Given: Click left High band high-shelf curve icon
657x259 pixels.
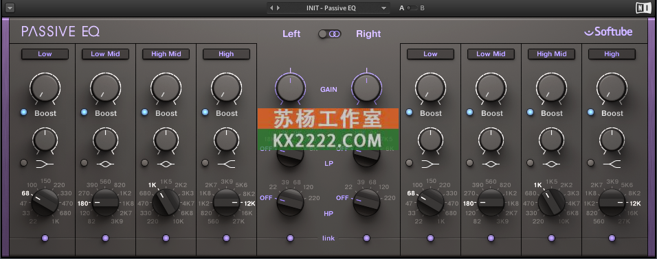Looking at the screenshot, I should coord(226,164).
